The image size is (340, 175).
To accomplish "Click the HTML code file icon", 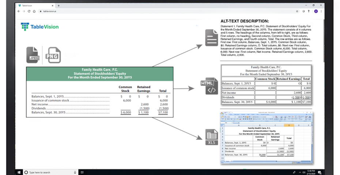I will point(209,86).
